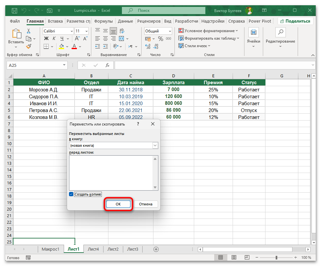Click the Camera snapshot icon on Quick Access Toolbar
Screen dimensions: 321x266
[49, 10]
